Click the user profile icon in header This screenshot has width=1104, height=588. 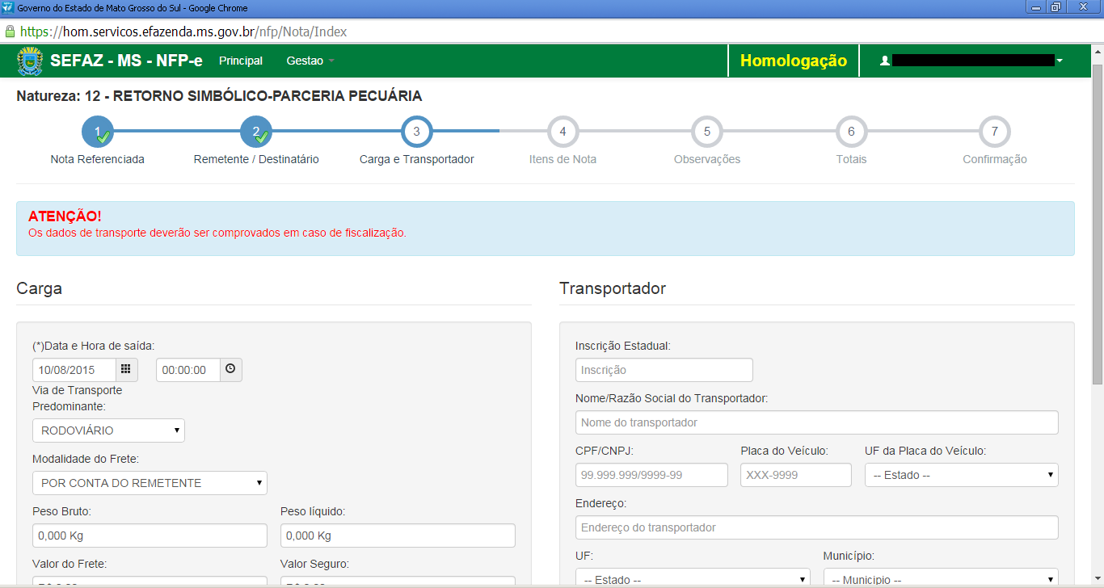(x=885, y=61)
